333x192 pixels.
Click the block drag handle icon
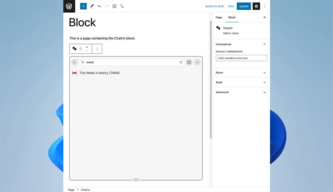(x=81, y=49)
